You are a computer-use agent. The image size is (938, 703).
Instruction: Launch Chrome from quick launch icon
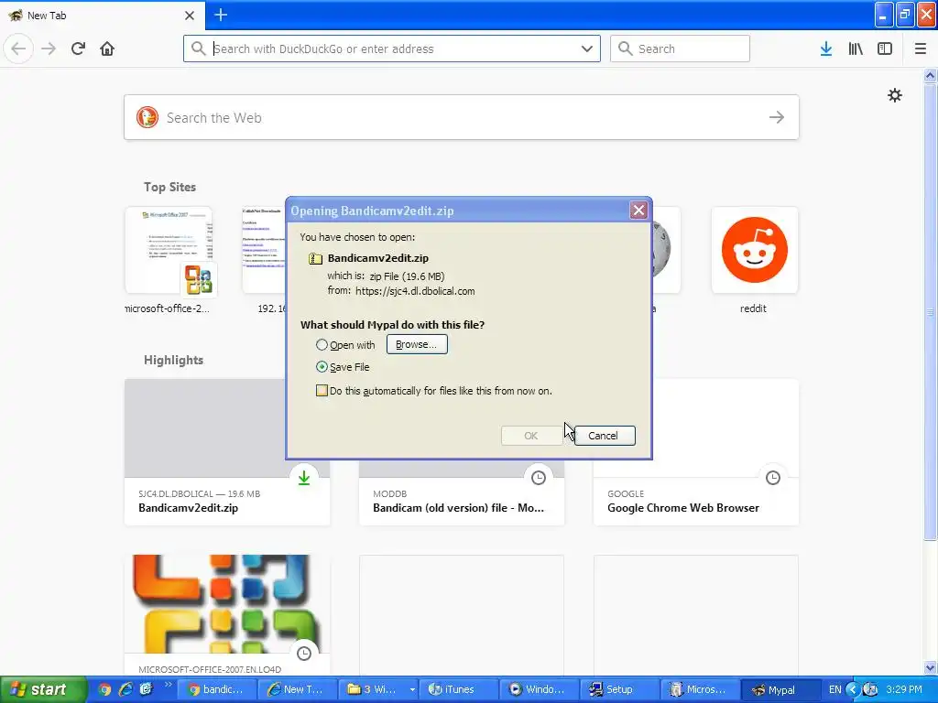[x=104, y=689]
